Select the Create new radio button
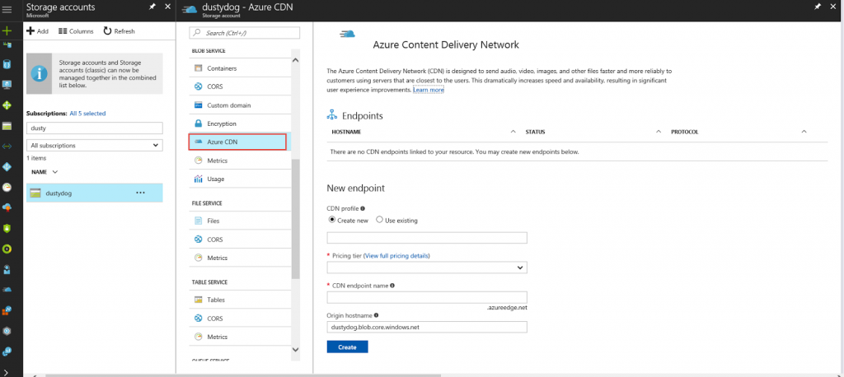 click(332, 220)
